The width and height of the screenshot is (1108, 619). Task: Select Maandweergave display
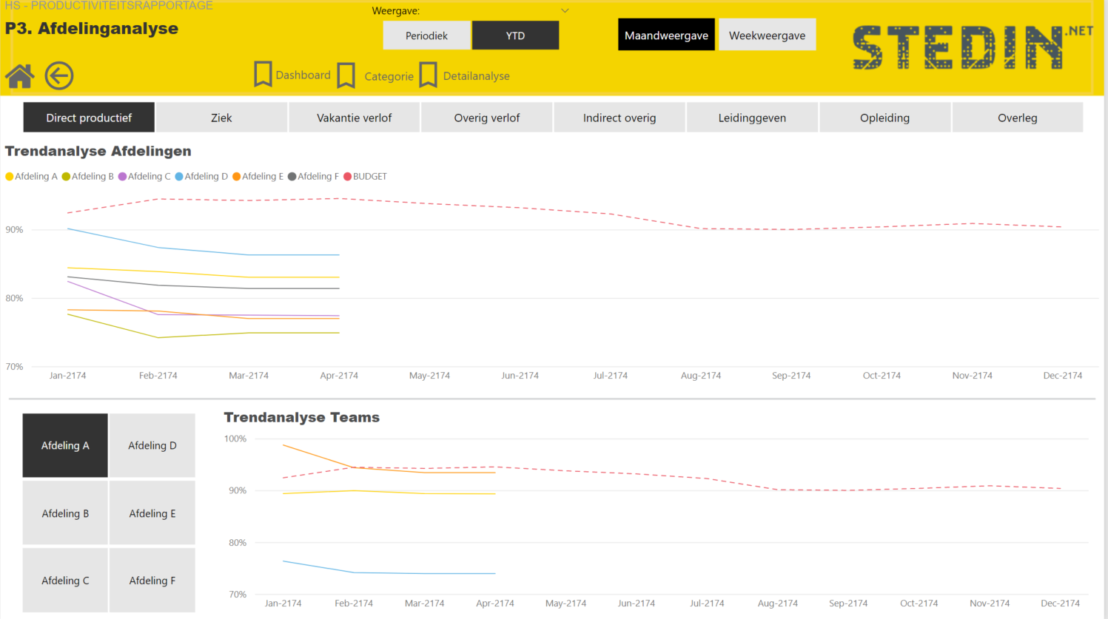[x=666, y=35]
